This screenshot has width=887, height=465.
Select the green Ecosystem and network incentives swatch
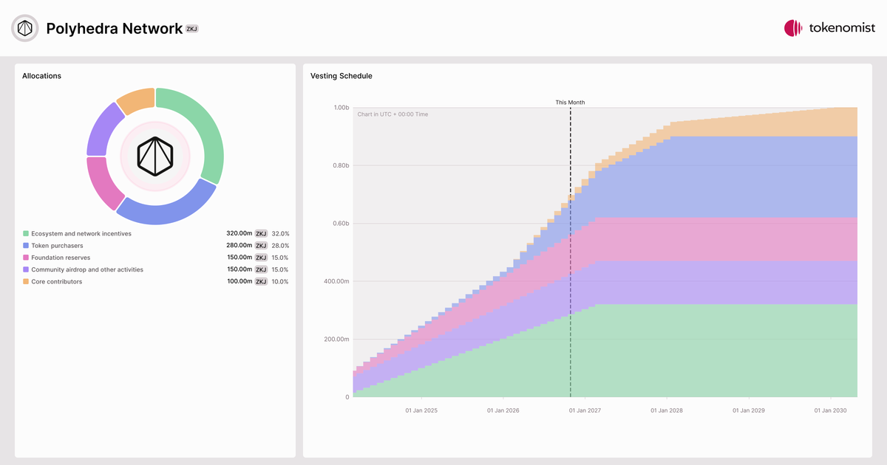coord(26,233)
